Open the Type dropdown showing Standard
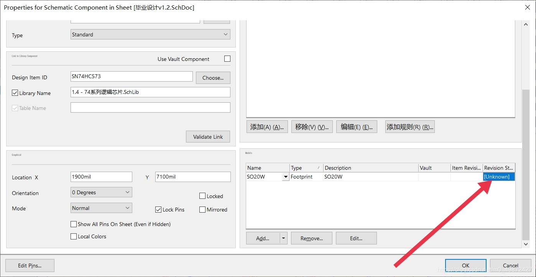 coord(150,34)
